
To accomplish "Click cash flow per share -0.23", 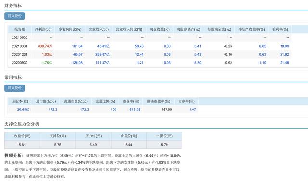I will pos(228,46).
